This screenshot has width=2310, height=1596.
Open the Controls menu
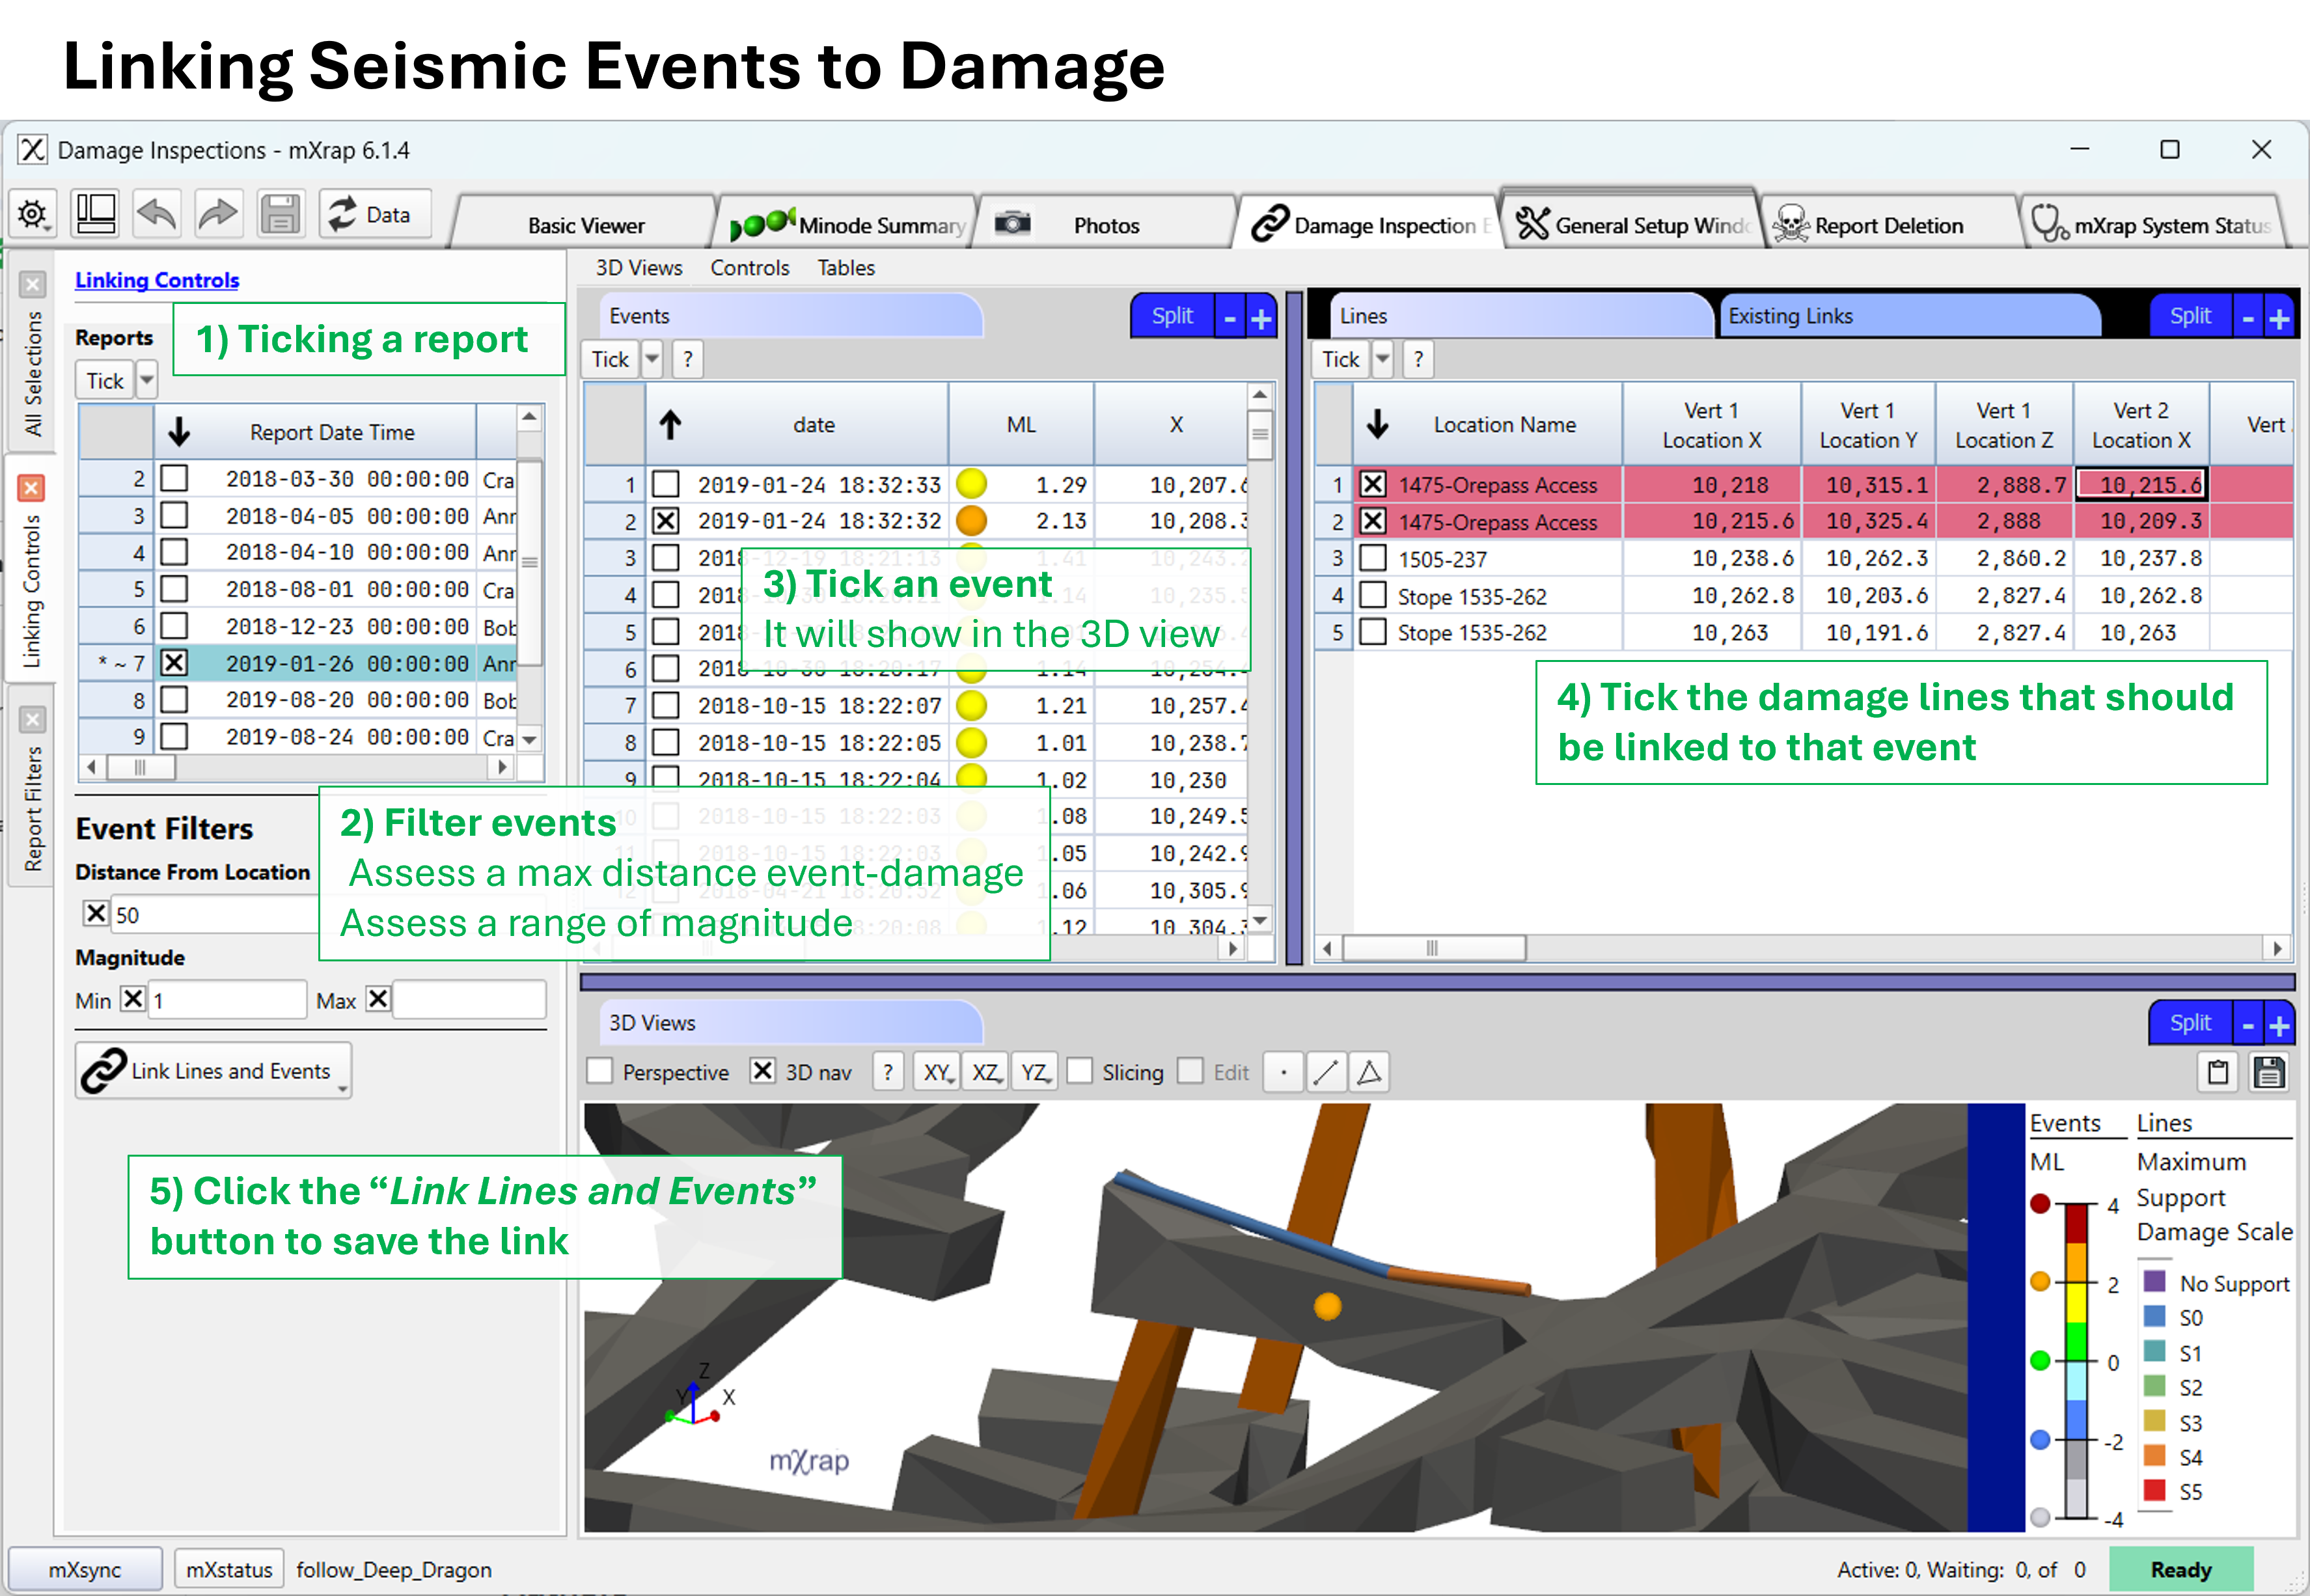click(750, 268)
